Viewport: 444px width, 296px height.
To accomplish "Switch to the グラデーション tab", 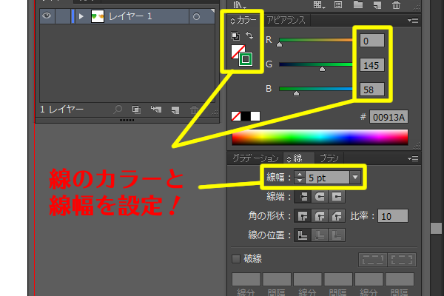I will click(253, 158).
